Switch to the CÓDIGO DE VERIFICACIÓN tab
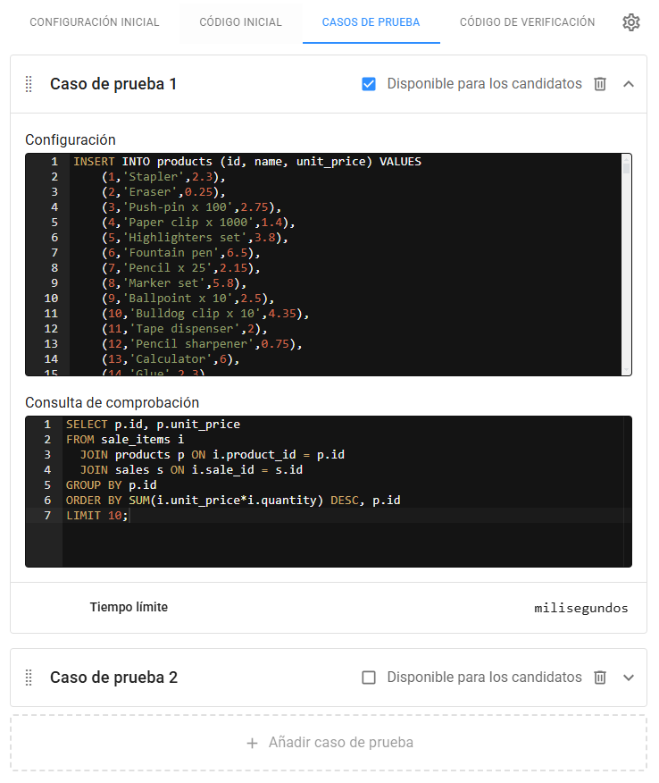The width and height of the screenshot is (659, 783). [x=527, y=21]
